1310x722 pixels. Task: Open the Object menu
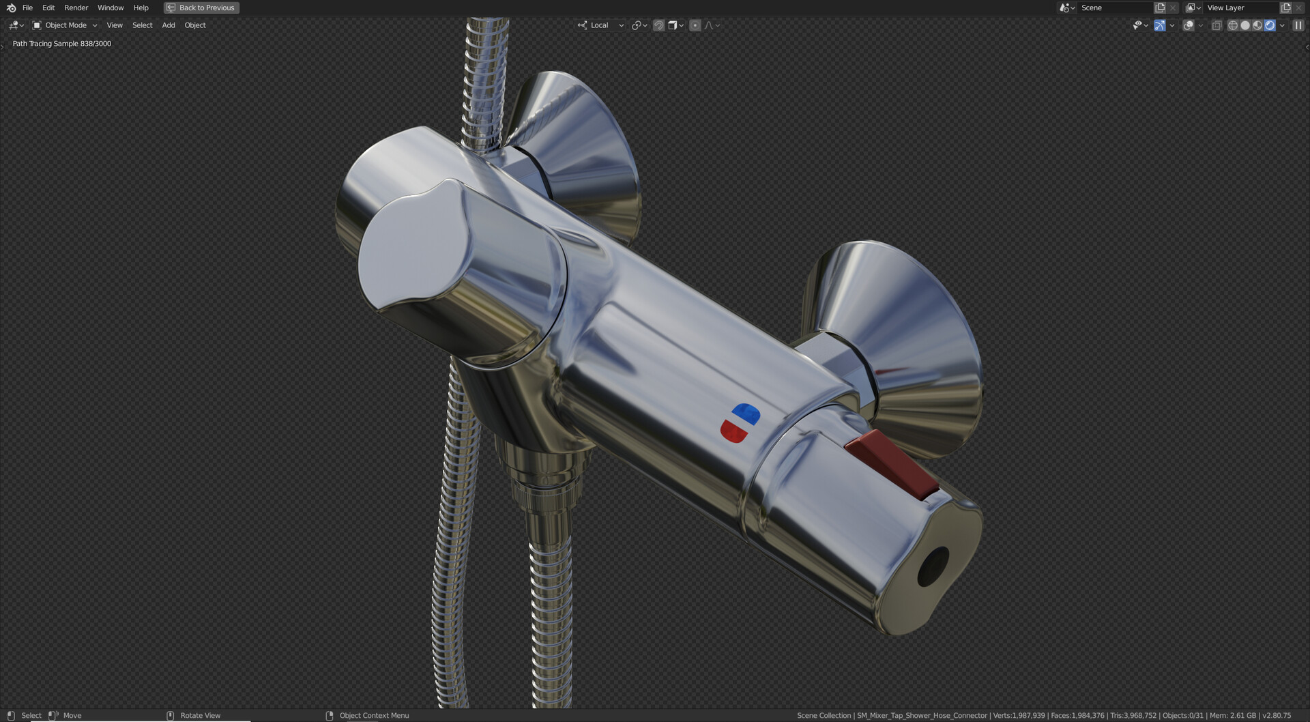195,25
